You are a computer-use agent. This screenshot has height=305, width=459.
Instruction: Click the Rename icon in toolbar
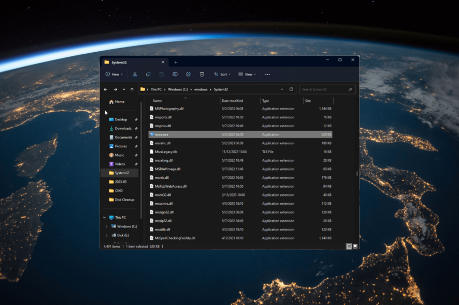pos(175,74)
